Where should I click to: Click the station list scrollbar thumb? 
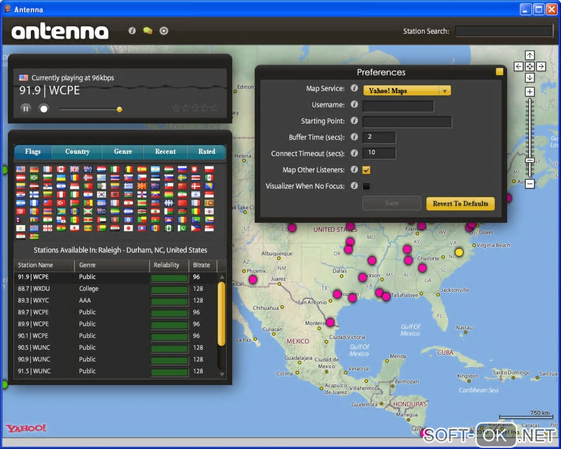click(222, 314)
